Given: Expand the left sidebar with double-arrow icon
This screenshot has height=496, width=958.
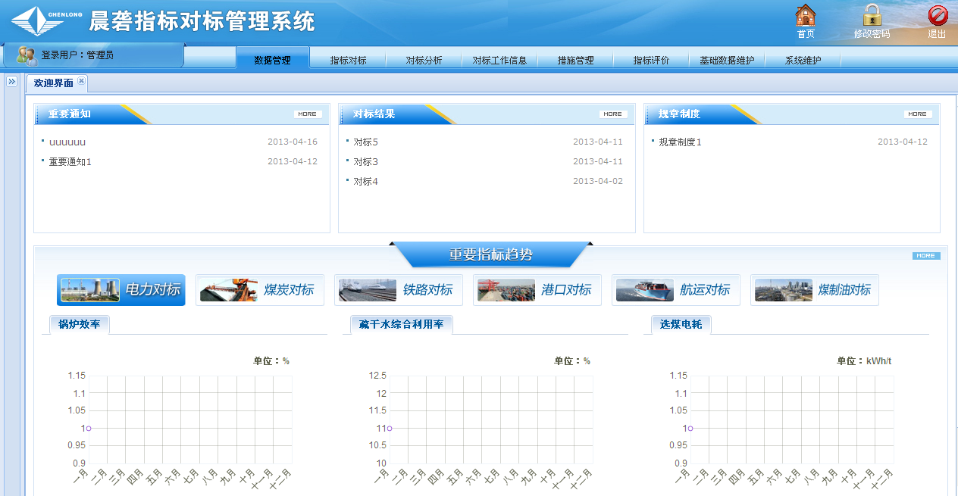Looking at the screenshot, I should (x=11, y=82).
